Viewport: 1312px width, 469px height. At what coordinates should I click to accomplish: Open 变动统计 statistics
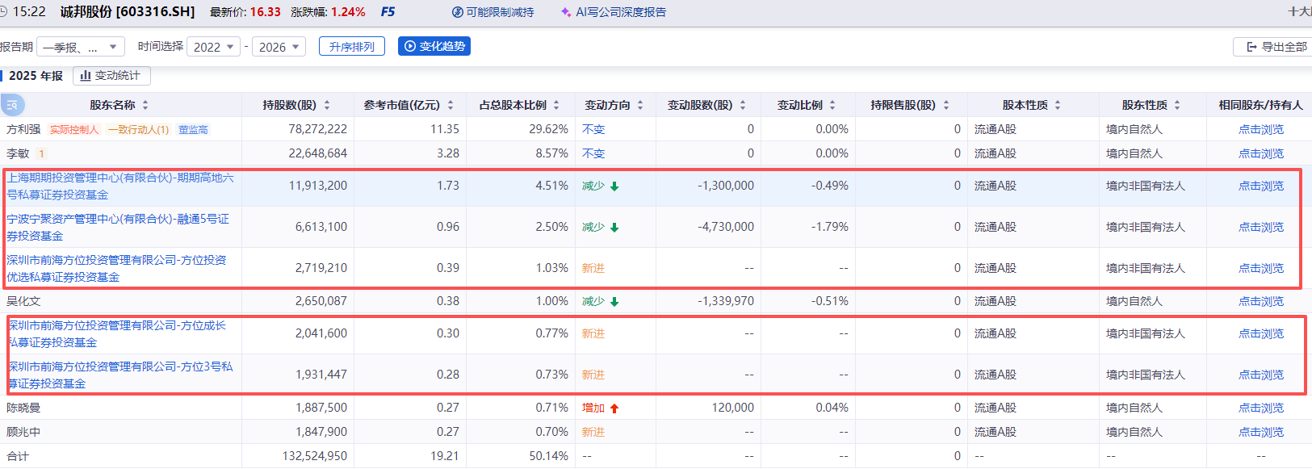coord(111,76)
